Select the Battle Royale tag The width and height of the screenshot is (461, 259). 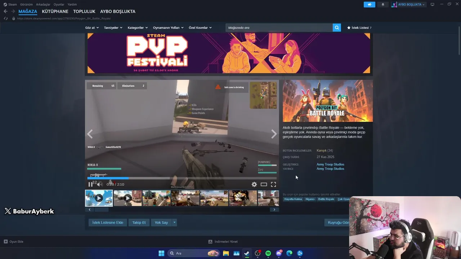[x=326, y=199]
